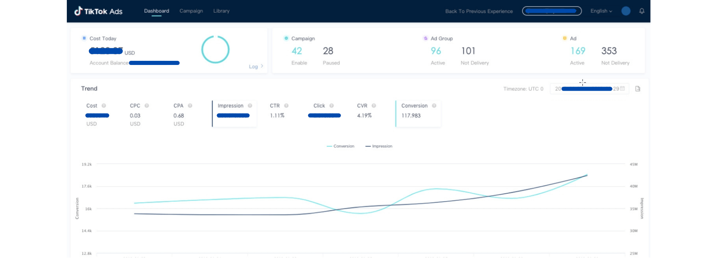717x262 pixels.
Task: Click the 19.2k conversion axis label
Action: pos(87,164)
